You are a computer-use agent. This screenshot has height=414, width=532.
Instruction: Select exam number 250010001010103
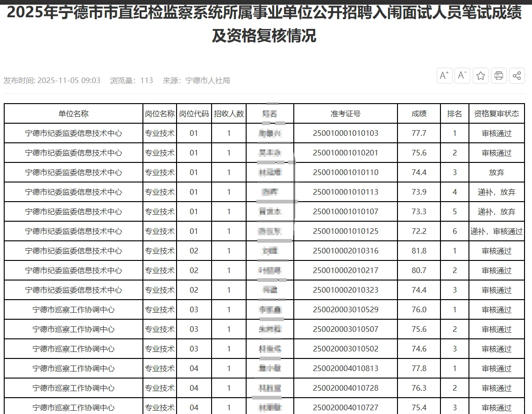[345, 133]
